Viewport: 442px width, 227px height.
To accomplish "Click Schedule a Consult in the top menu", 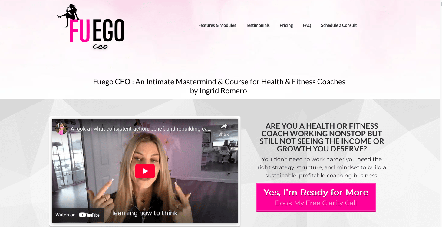I will click(x=339, y=25).
